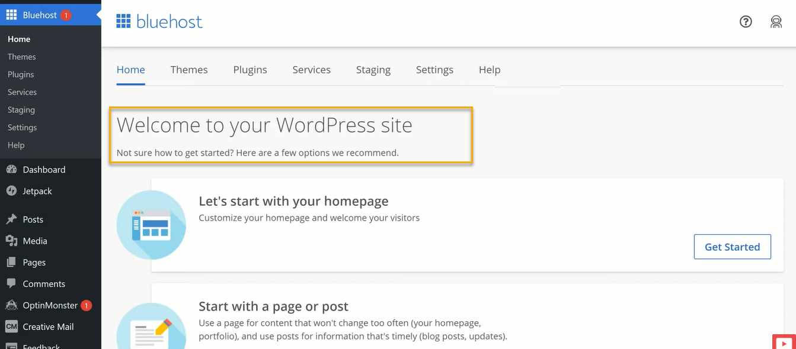Screen dimensions: 796x349
Task: Click the Comments bubble icon
Action: (11, 284)
